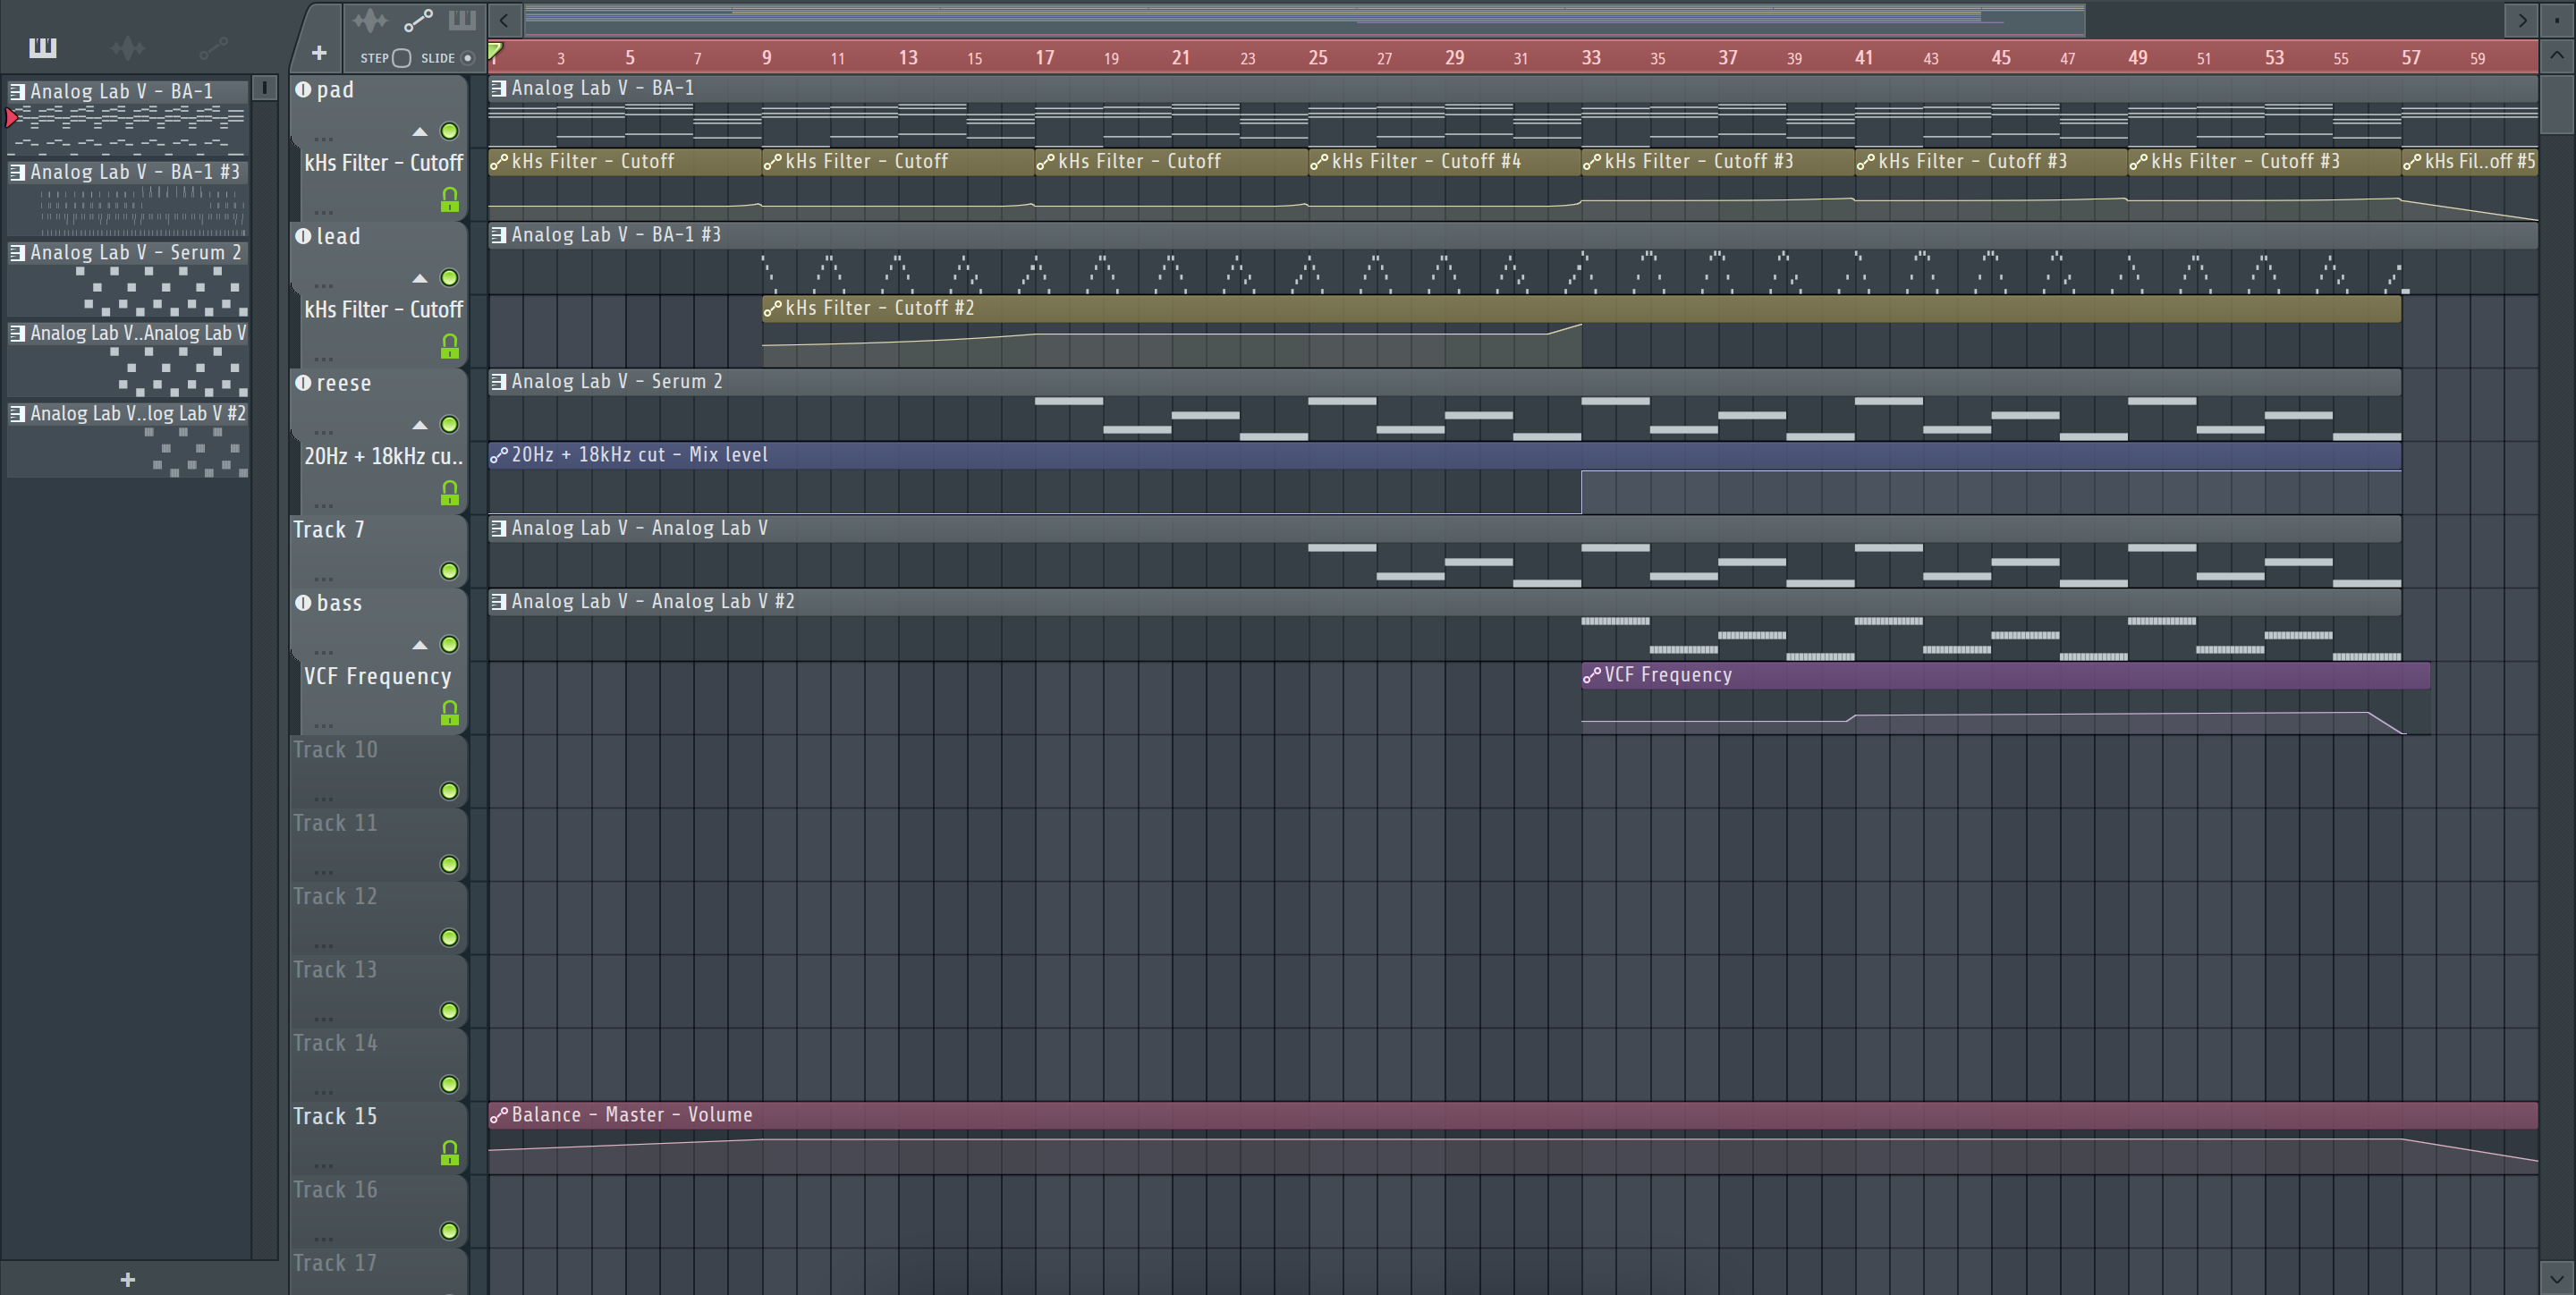Click the piano pattern icon above SLIDE
This screenshot has width=2576, height=1295.
462,20
